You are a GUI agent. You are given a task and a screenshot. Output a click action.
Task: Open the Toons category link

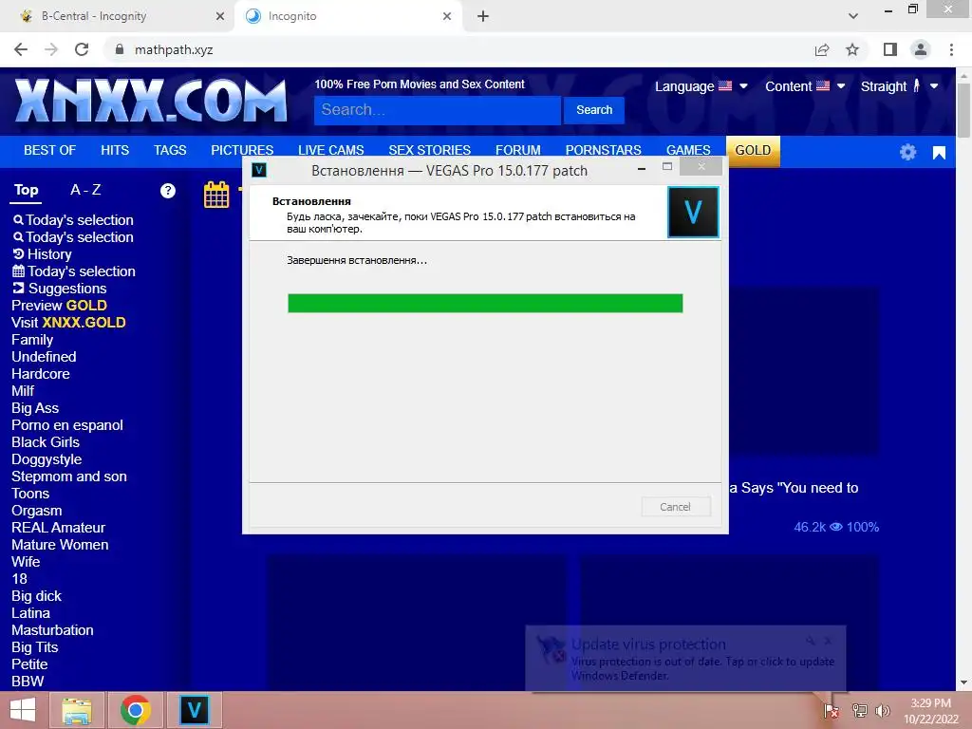[x=30, y=494]
